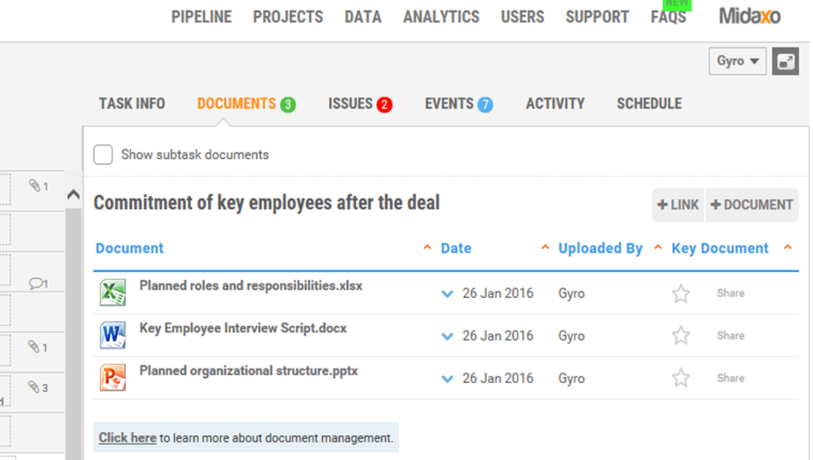
Task: Click the + DOCUMENT button
Action: [752, 205]
